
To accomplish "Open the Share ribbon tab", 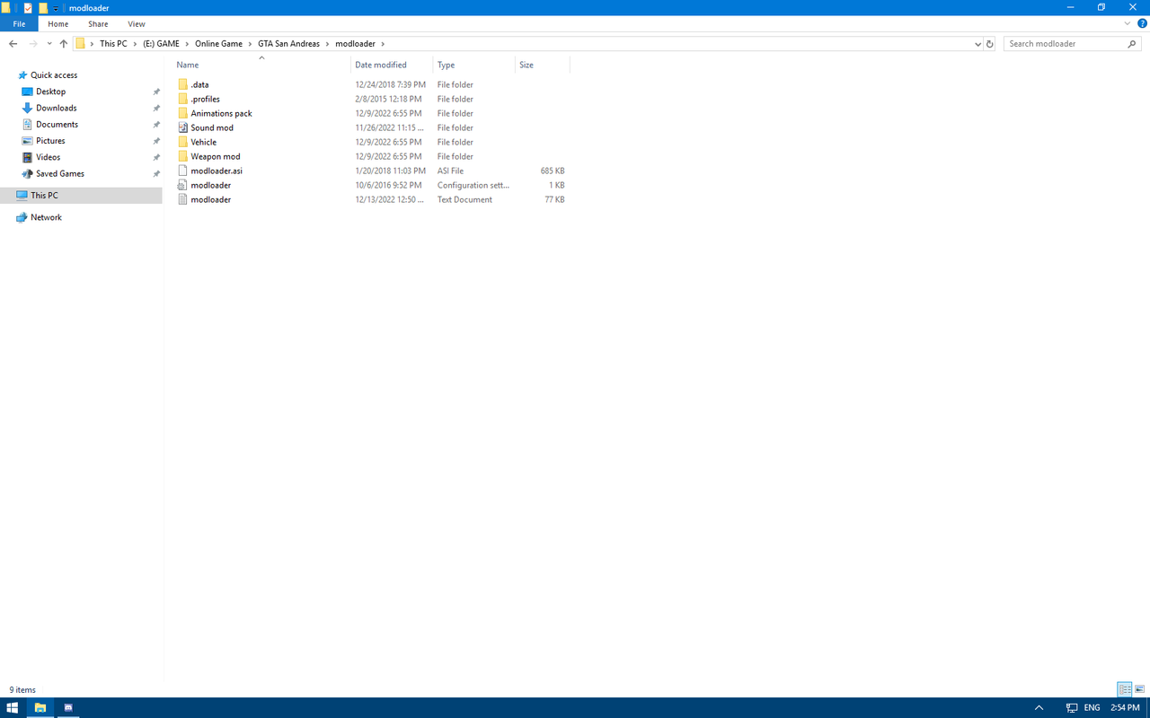I will click(x=98, y=24).
